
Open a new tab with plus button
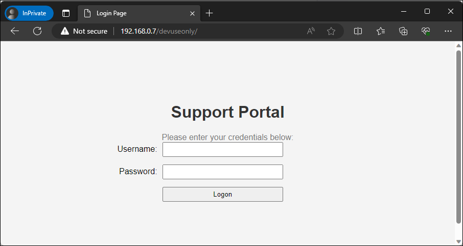tap(209, 13)
